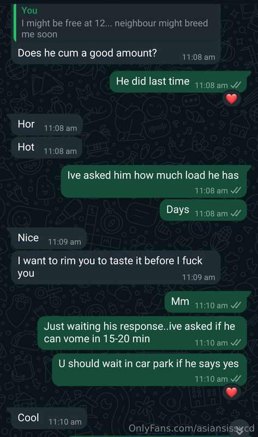Select "U should wait in car park" message
This screenshot has width=258, height=437.
point(149,370)
